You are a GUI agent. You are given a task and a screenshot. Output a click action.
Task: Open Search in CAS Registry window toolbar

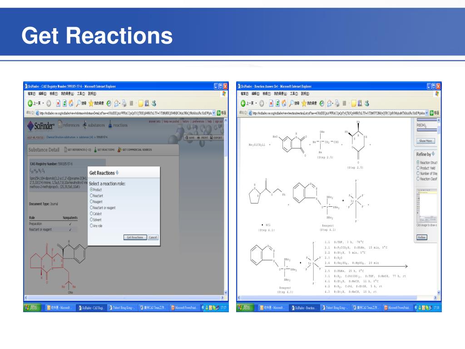point(82,103)
